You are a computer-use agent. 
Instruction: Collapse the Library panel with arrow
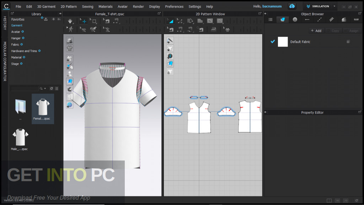point(60,14)
